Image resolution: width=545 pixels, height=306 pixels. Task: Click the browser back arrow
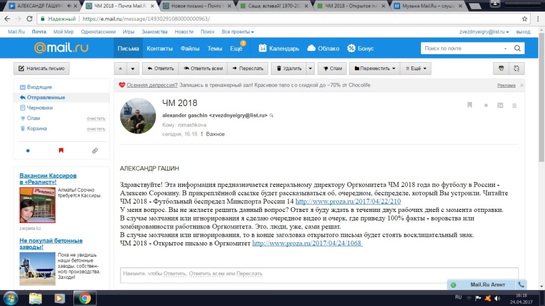click(7, 19)
